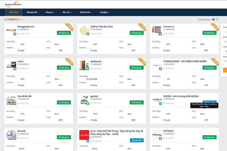Click the Banggood.com logo thumbnail
Screen dimensions: 227x151
click(x=11, y=30)
